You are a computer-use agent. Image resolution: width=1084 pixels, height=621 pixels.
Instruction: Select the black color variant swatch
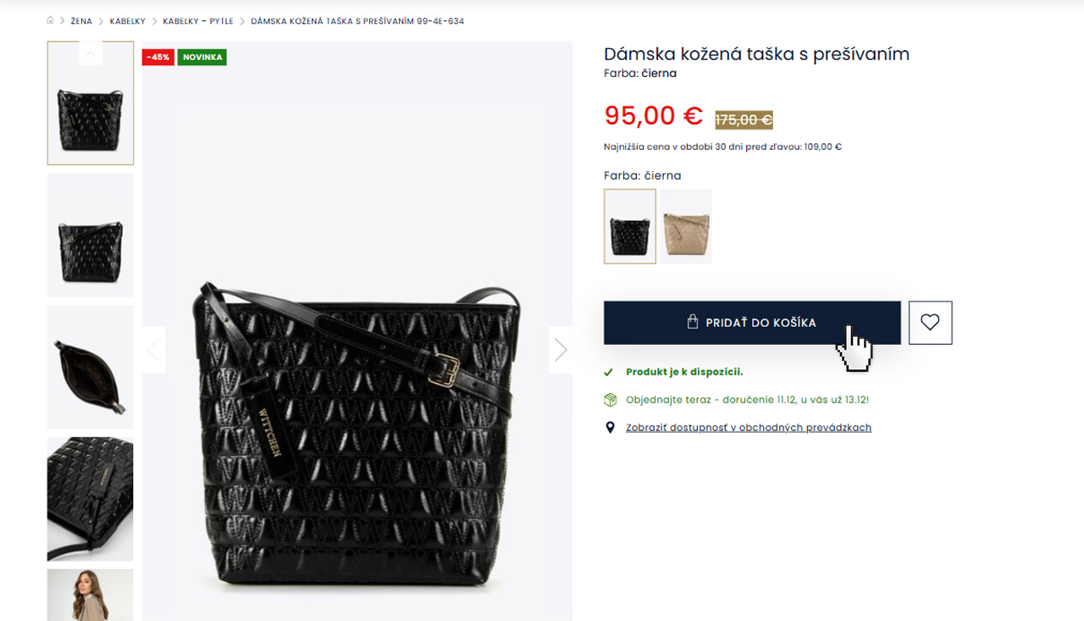coord(629,226)
